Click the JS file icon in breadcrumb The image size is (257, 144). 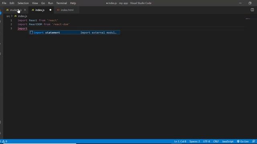pos(15,16)
